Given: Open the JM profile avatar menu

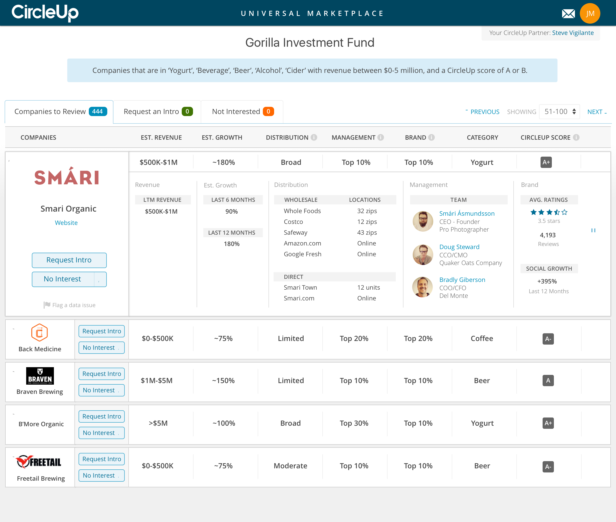Looking at the screenshot, I should (x=590, y=13).
